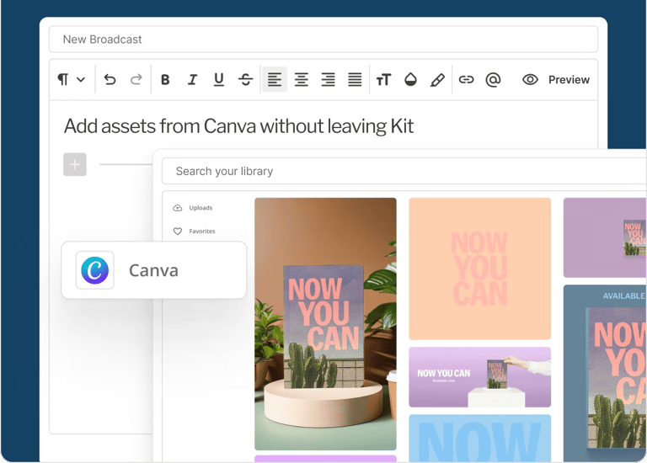The image size is (647, 463).
Task: Select the AVAILABLE book cover thumbnail
Action: pos(605,373)
